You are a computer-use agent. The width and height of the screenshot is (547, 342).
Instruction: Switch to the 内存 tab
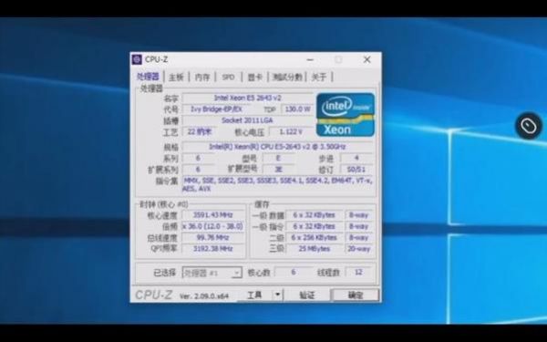pyautogui.click(x=202, y=78)
